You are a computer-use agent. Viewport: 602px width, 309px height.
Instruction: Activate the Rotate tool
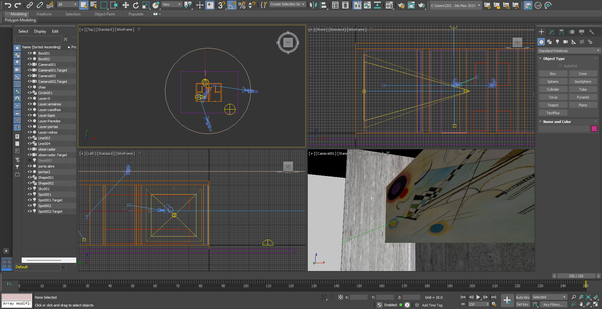point(136,5)
